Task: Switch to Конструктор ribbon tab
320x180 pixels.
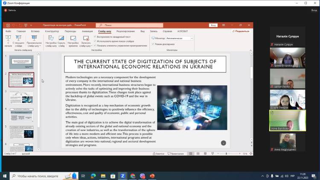Action: click(x=52, y=31)
